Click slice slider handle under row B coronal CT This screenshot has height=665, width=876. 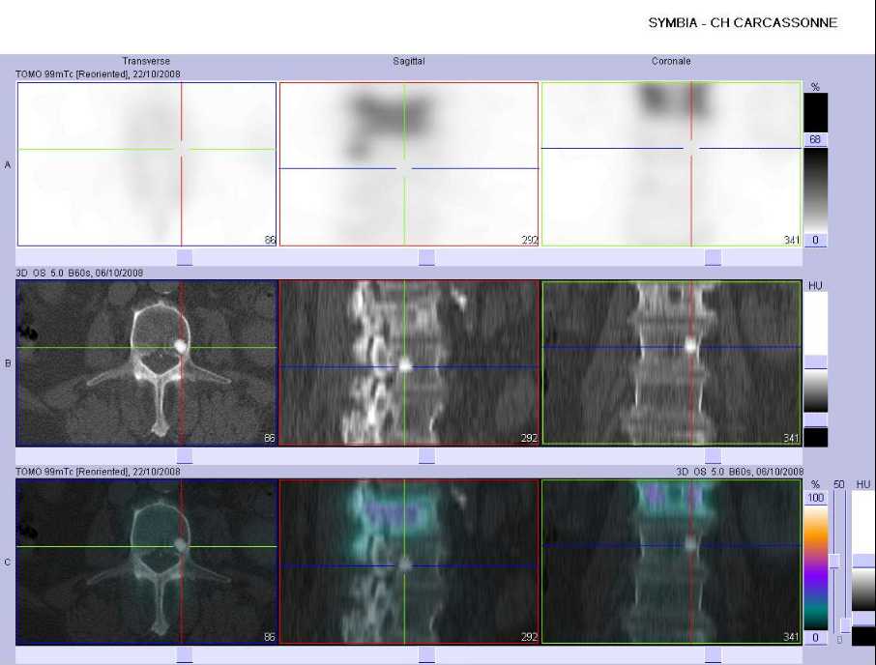[x=713, y=455]
